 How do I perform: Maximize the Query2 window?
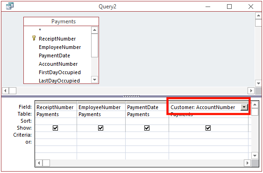[x=229, y=7]
